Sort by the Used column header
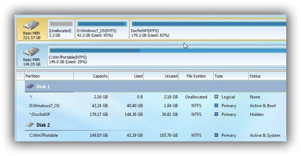 (126, 76)
